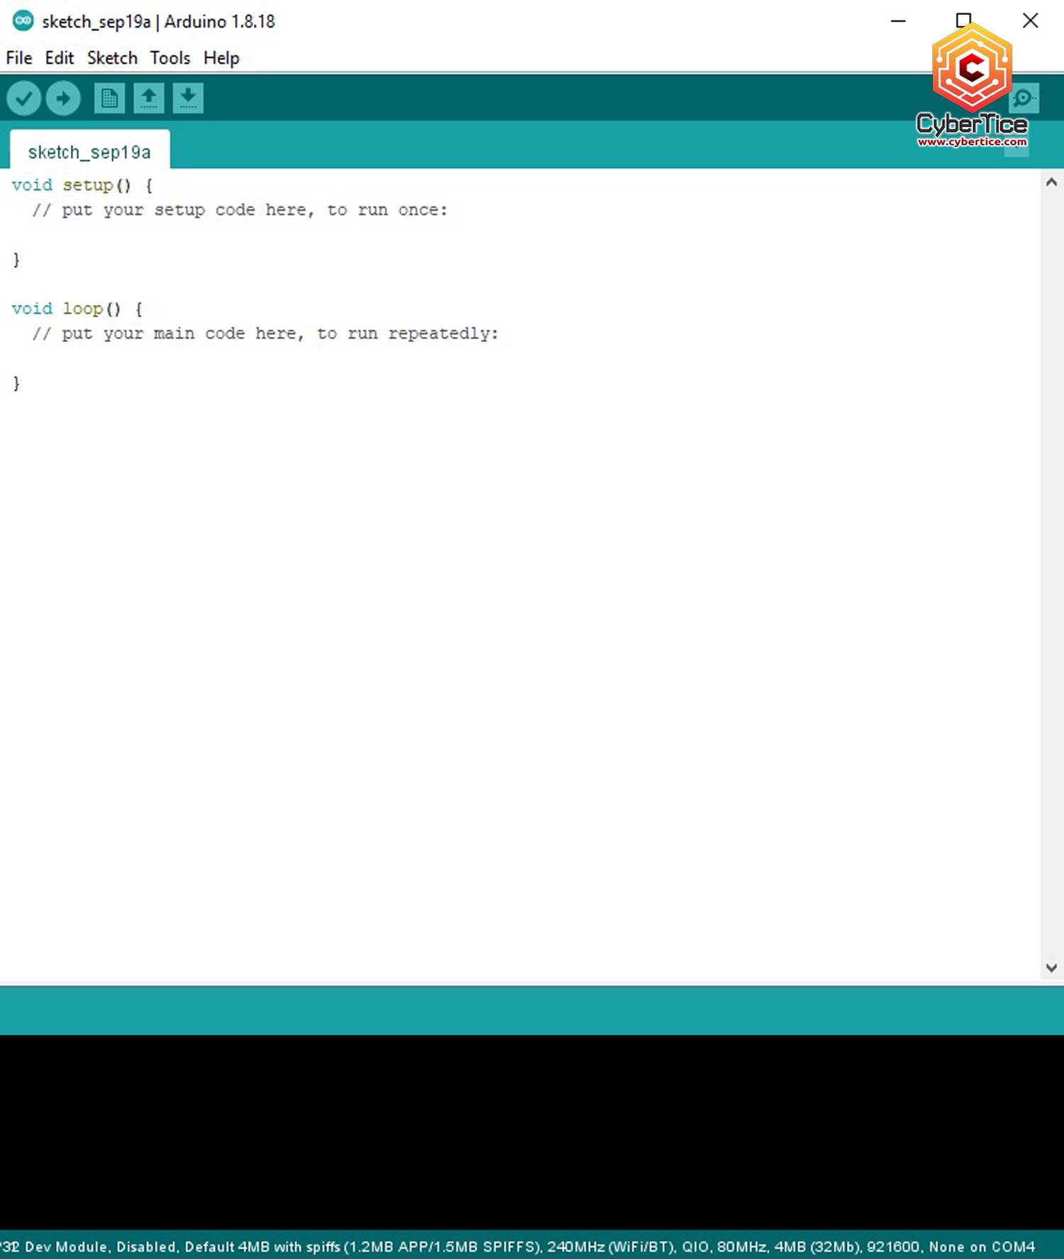The height and width of the screenshot is (1259, 1064).
Task: Click inside the black console output area
Action: pos(532,1131)
